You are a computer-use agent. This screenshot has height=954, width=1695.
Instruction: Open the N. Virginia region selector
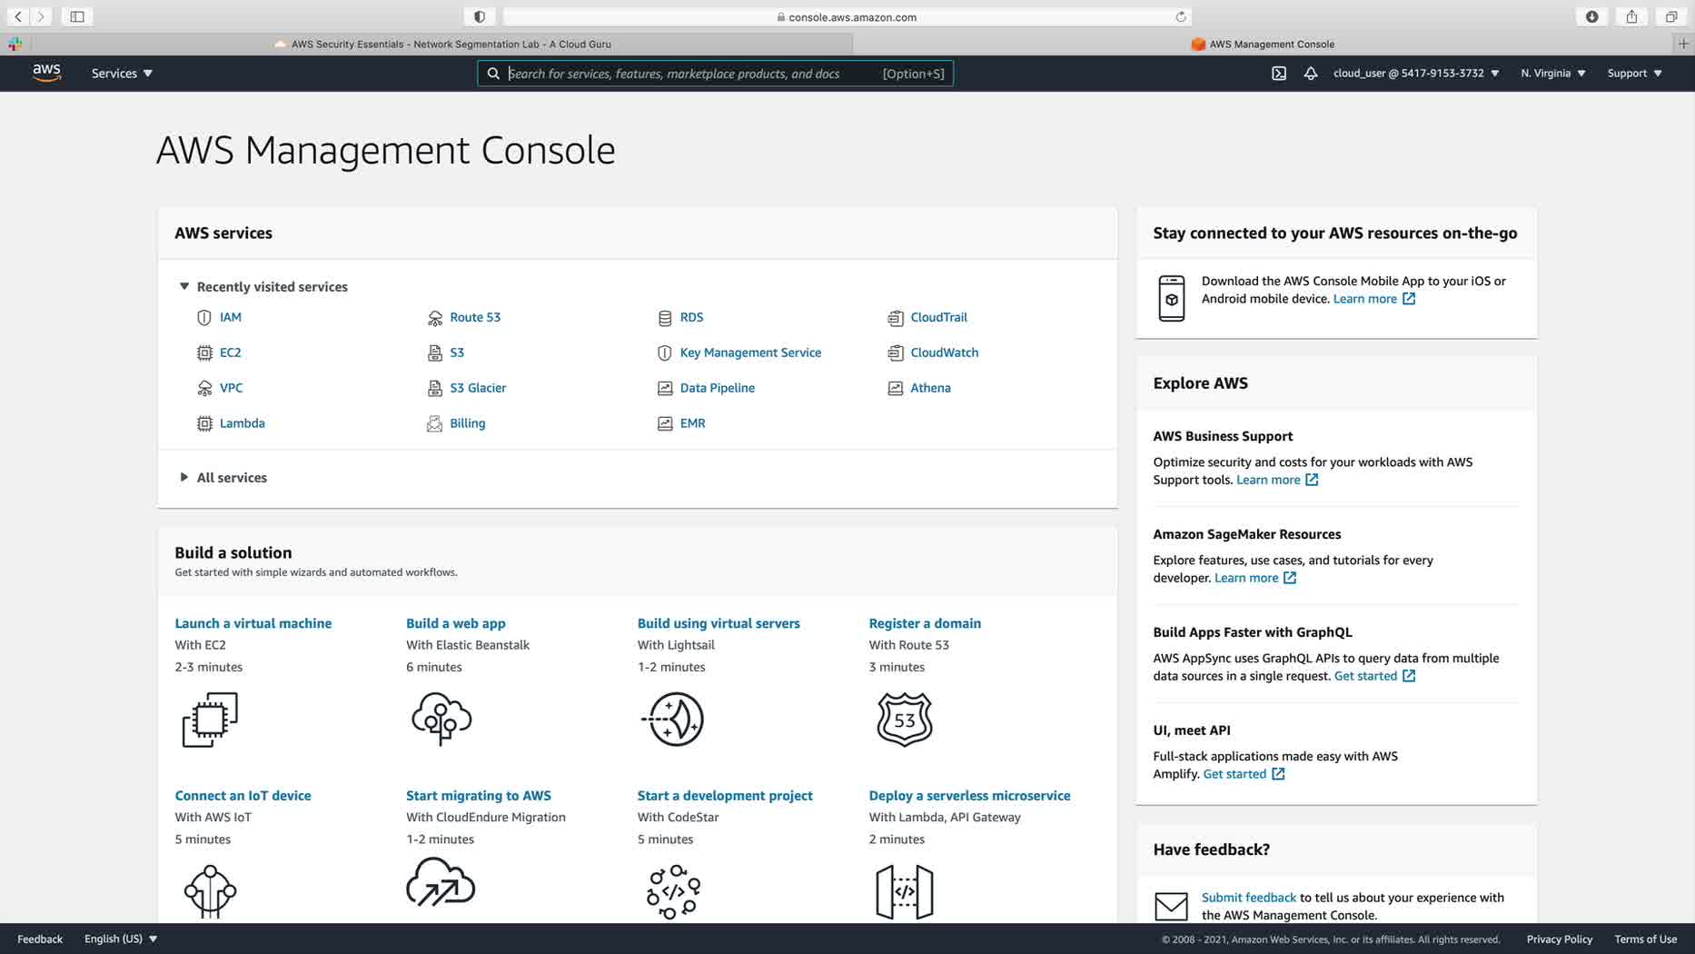1553,74
